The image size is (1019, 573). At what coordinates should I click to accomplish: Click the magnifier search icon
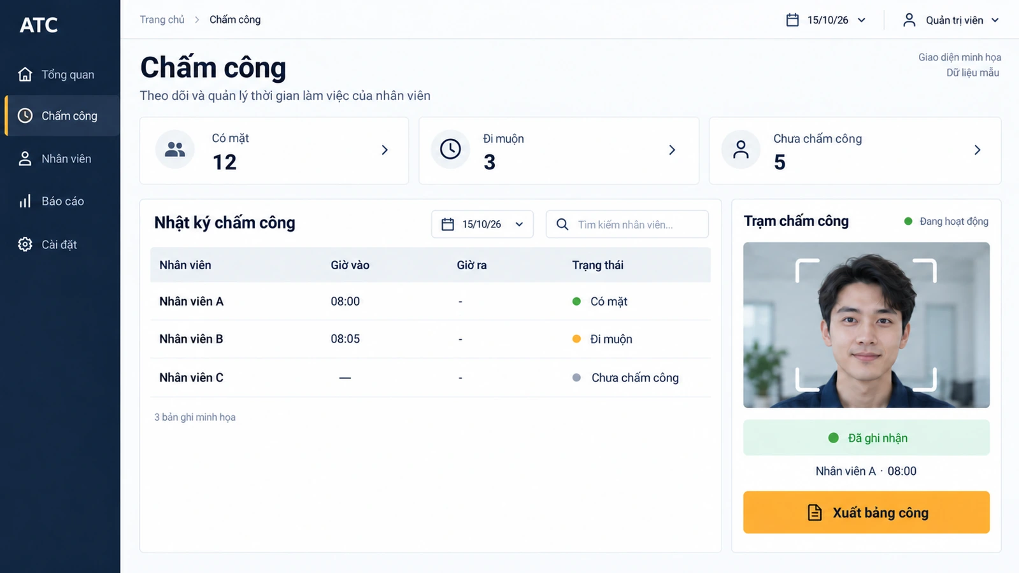coord(562,224)
